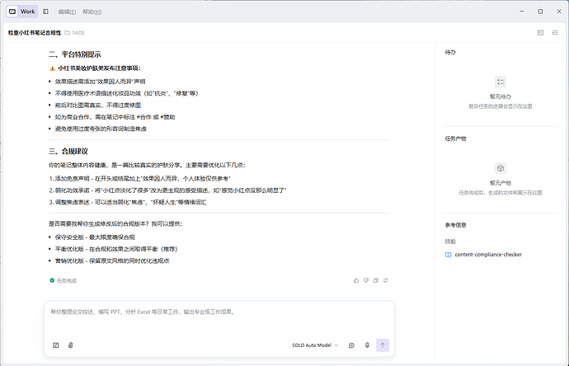Toggle the sidebar panel icon next to Work
The image size is (569, 366).
tap(45, 12)
